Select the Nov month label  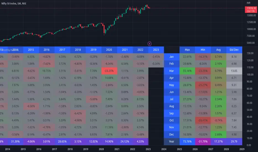pyautogui.click(x=172, y=127)
